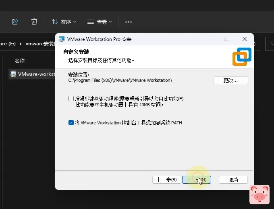Open the 排序 sort dropdown

64,22
